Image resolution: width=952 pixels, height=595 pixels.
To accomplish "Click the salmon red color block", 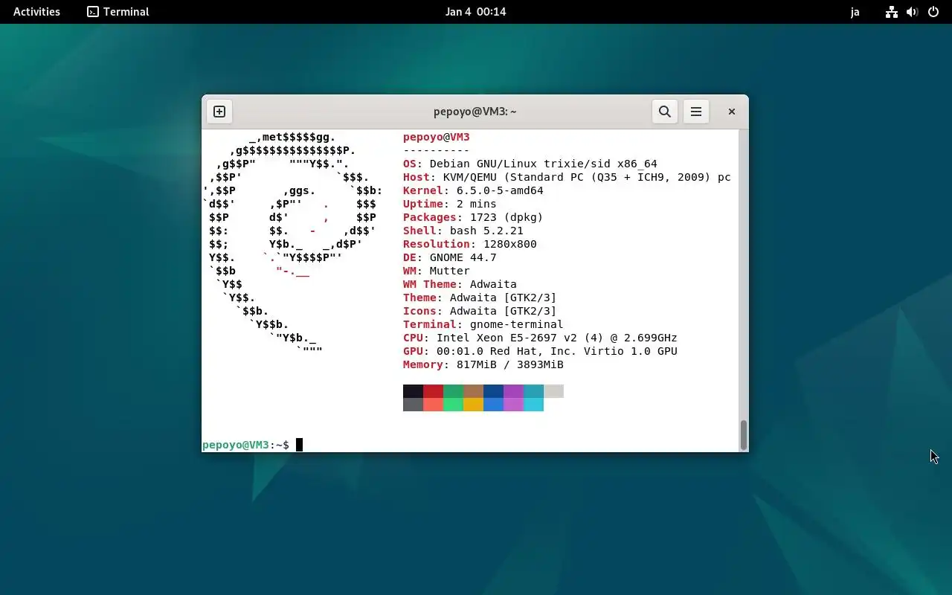I will [433, 405].
